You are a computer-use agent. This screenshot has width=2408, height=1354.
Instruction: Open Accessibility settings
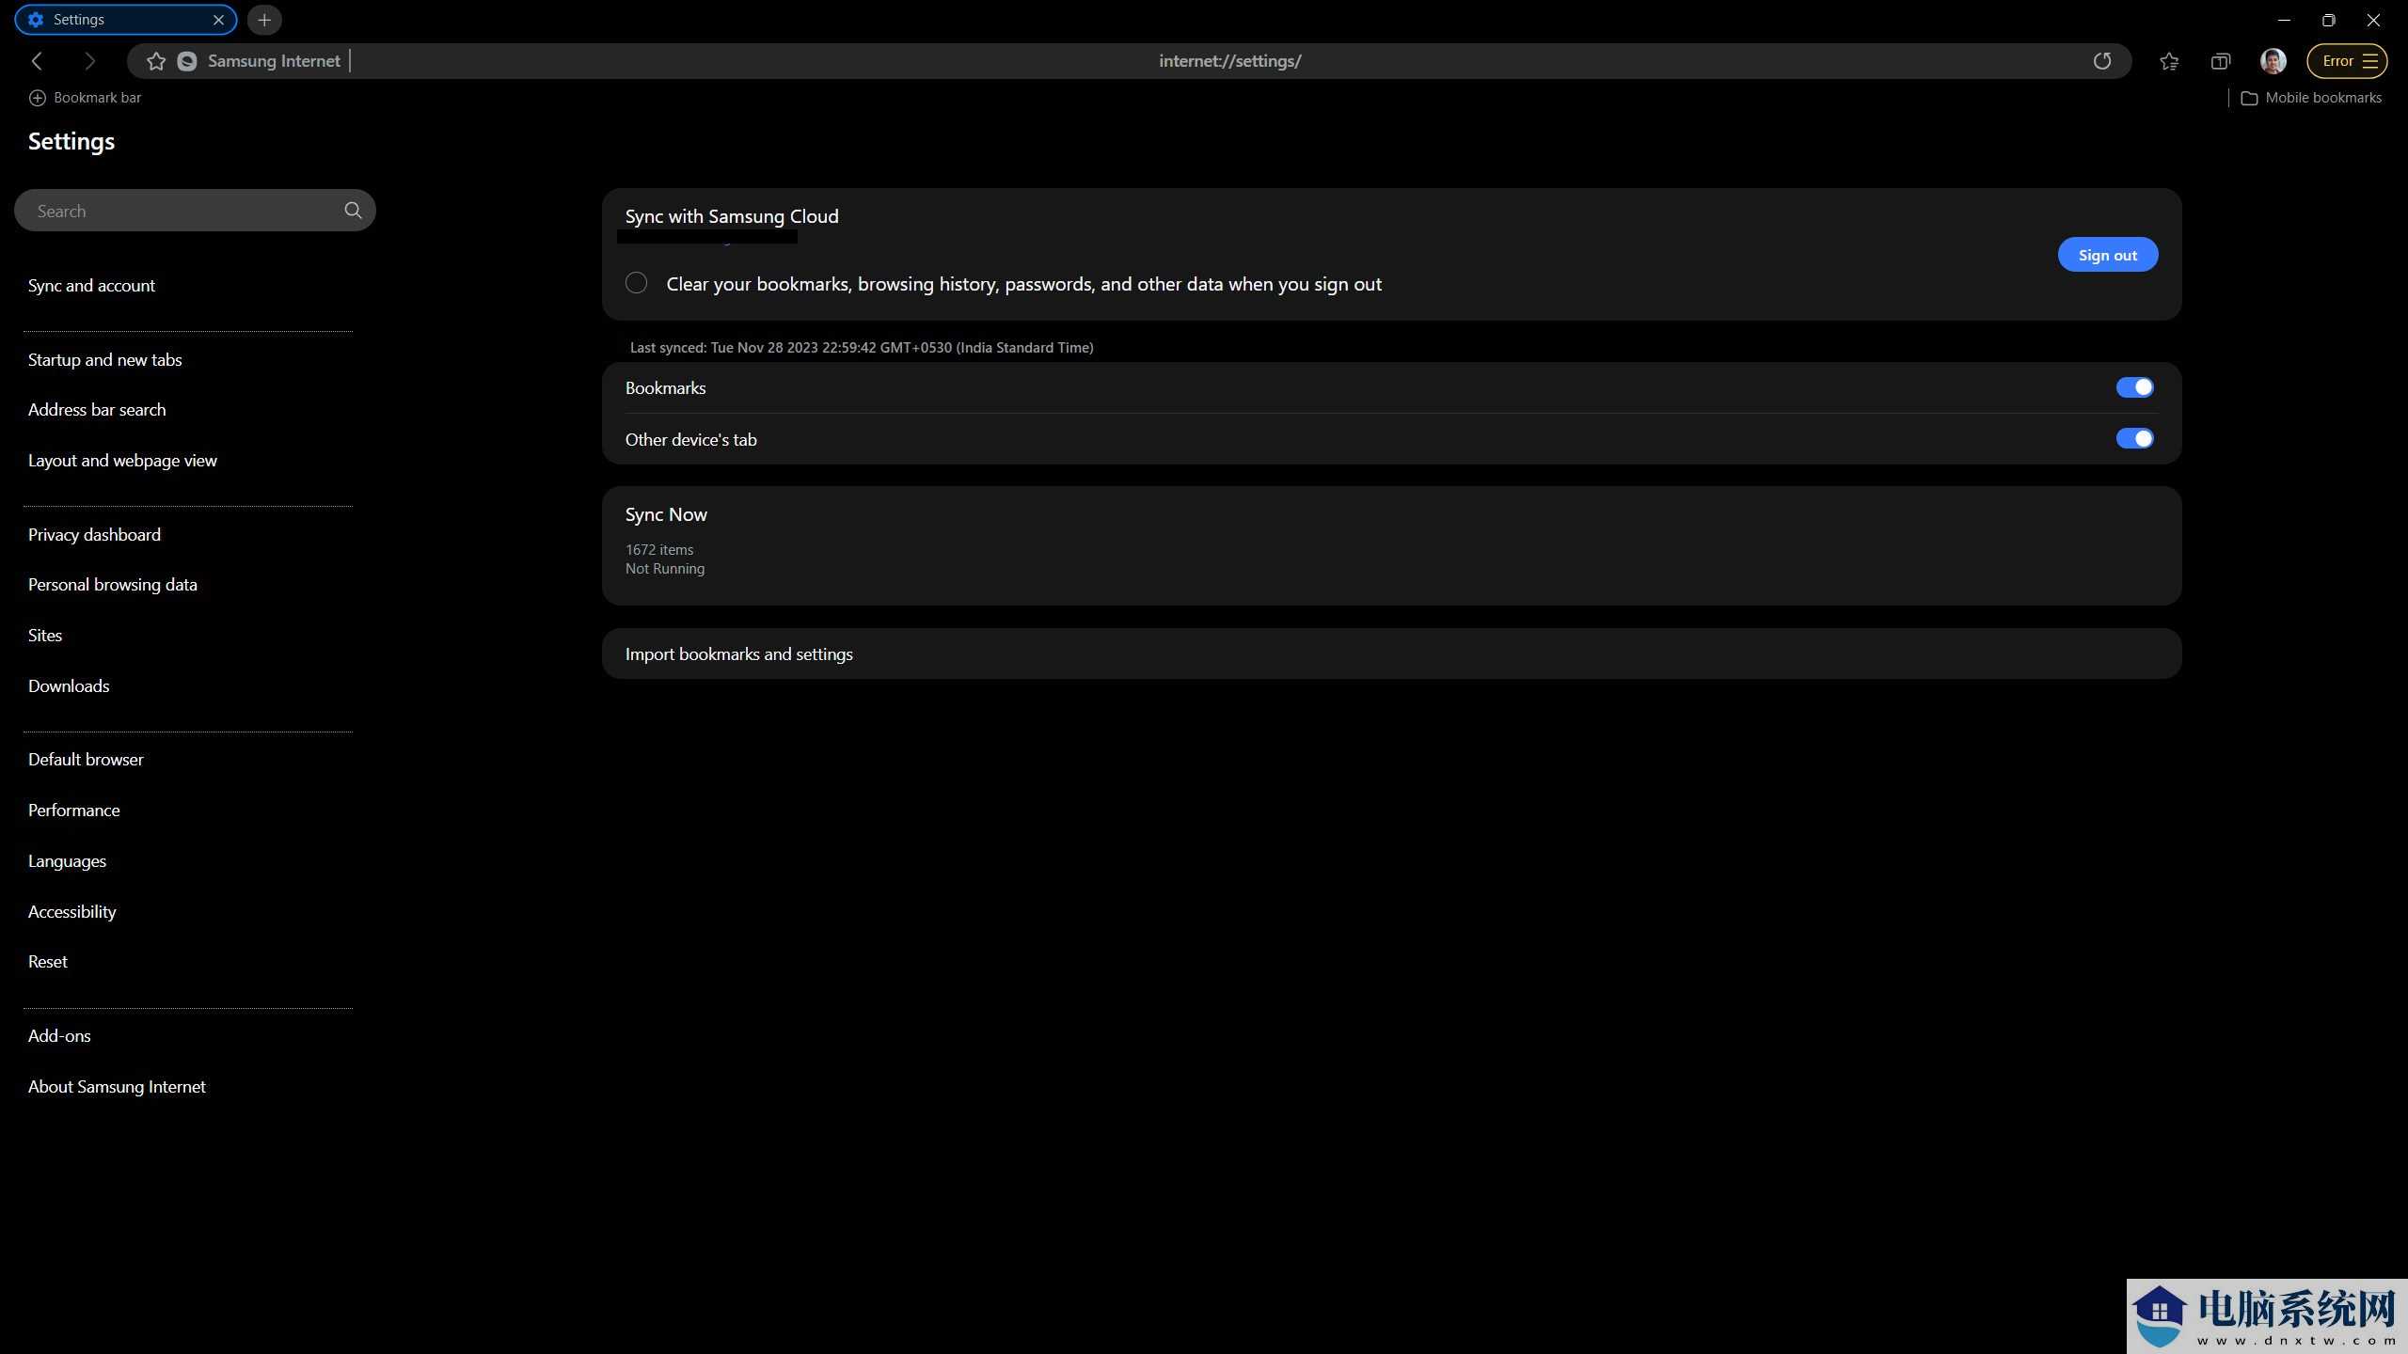coord(71,912)
